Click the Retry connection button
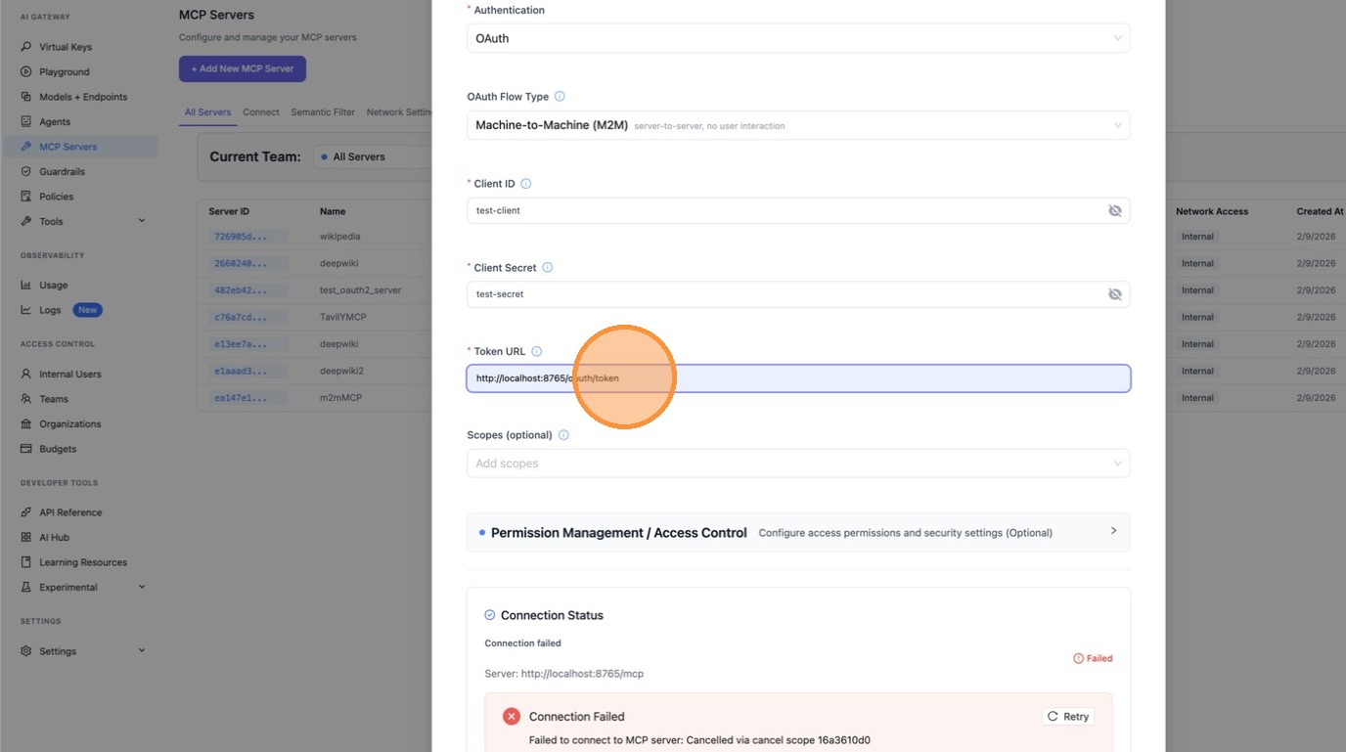 (x=1068, y=717)
